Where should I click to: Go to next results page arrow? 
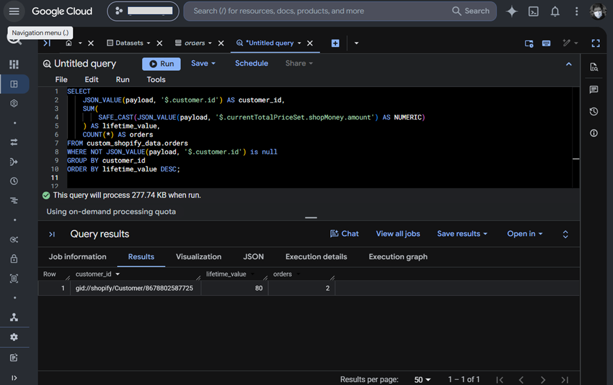543,380
